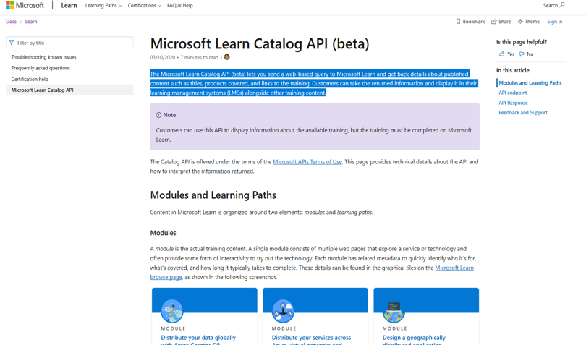
Task: Open the FAQ & Help menu item
Action: click(179, 5)
